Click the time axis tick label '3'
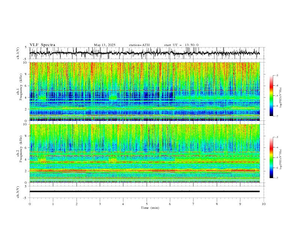 pyautogui.click(x=100, y=204)
